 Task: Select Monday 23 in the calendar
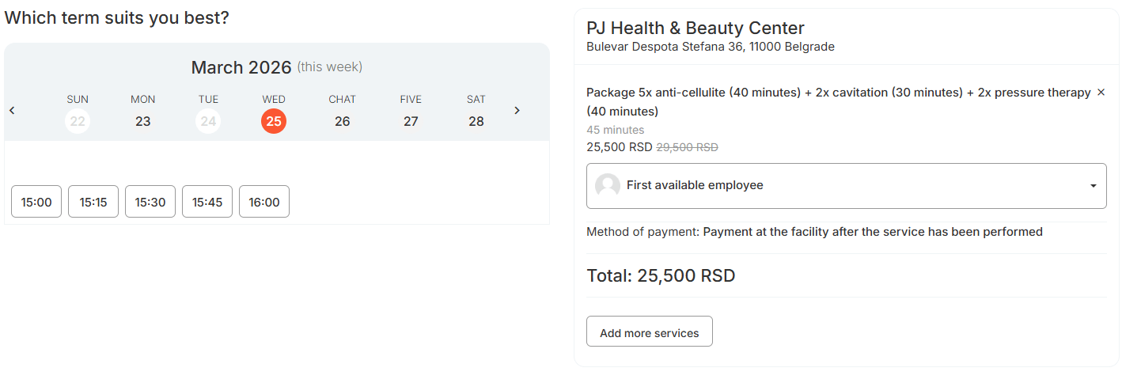(143, 121)
